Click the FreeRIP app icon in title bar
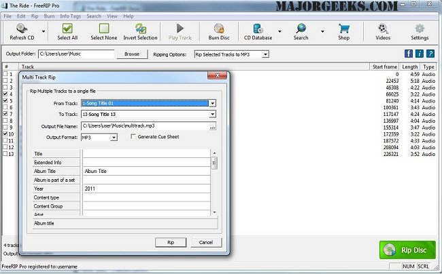Image resolution: width=442 pixels, height=274 pixels. 5,5
